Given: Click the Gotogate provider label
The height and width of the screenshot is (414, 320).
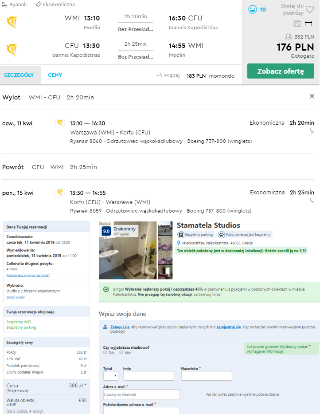Looking at the screenshot, I should coord(302,56).
